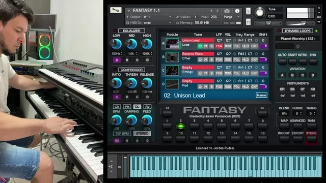326x183 pixels.
Task: Open the 100Hz low frequency selector
Action: [117, 53]
